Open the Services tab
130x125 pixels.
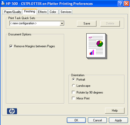[x=66, y=12]
